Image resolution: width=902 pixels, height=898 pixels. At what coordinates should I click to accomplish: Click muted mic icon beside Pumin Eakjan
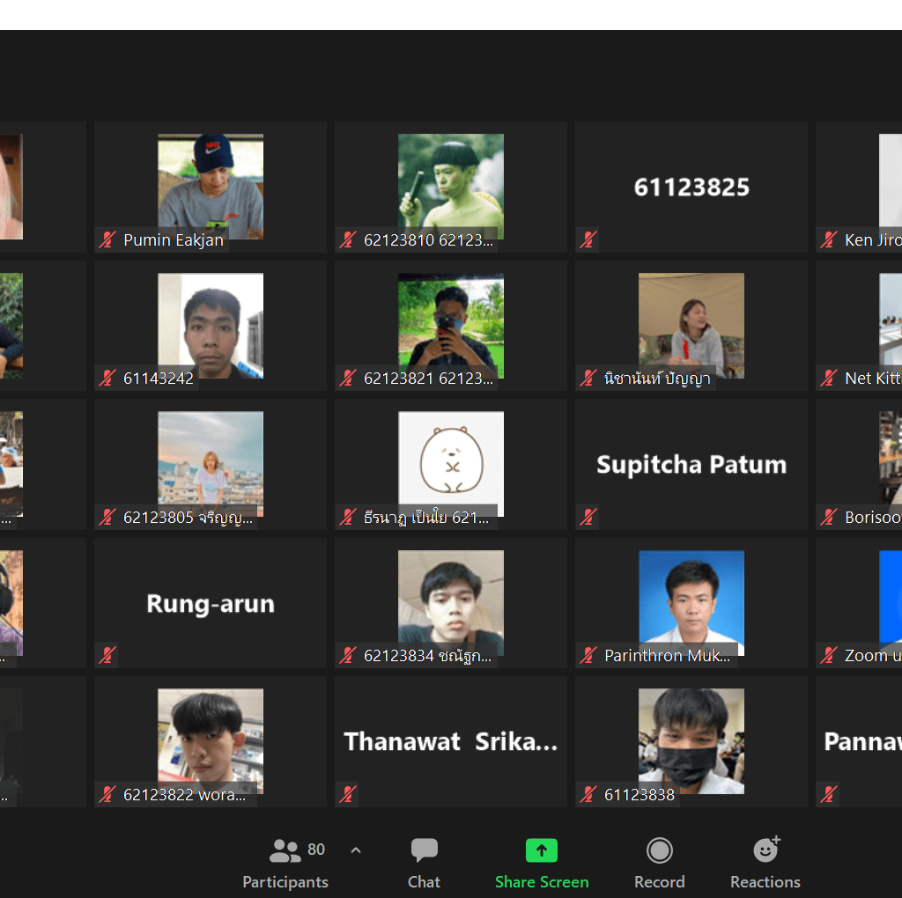point(107,239)
